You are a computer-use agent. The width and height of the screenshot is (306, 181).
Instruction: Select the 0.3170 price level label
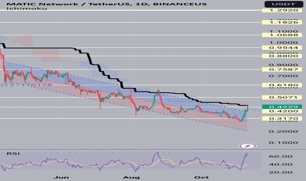pyautogui.click(x=282, y=118)
